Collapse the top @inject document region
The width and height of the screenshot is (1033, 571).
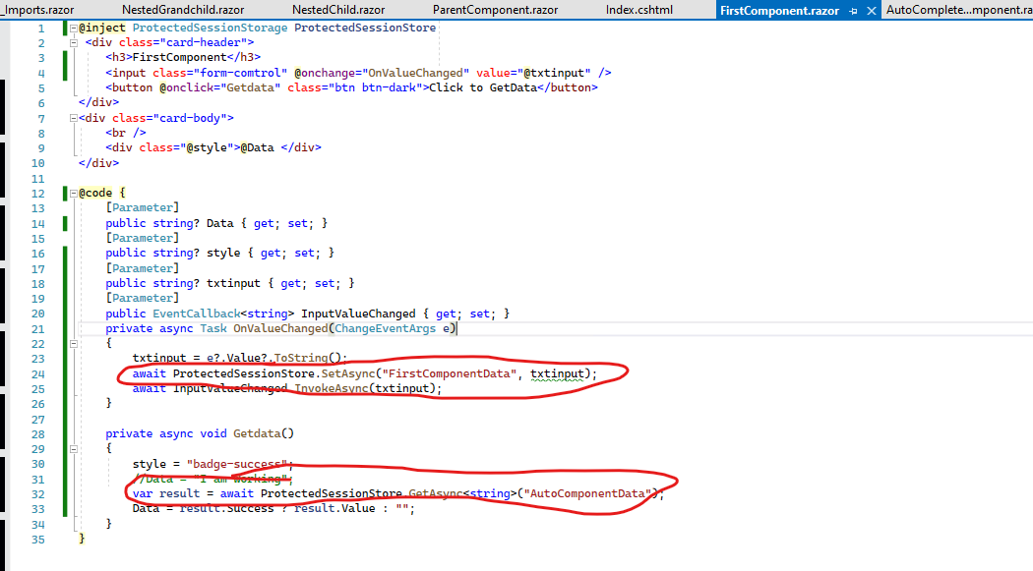coord(72,27)
